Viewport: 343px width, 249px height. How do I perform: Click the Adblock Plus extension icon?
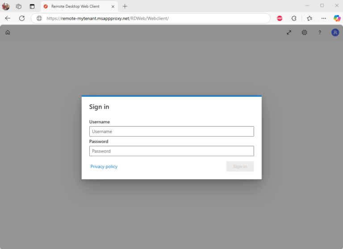(280, 18)
